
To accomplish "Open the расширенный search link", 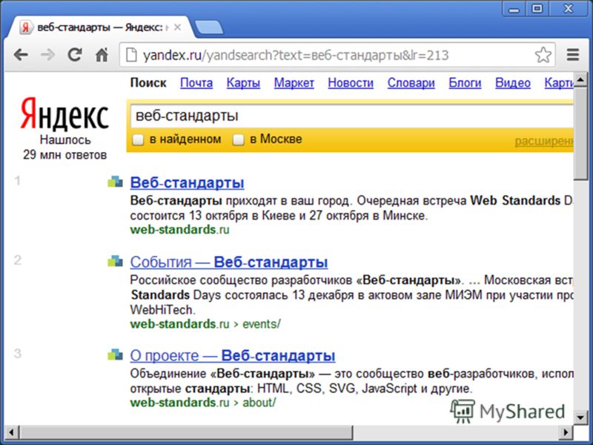I will tap(544, 141).
